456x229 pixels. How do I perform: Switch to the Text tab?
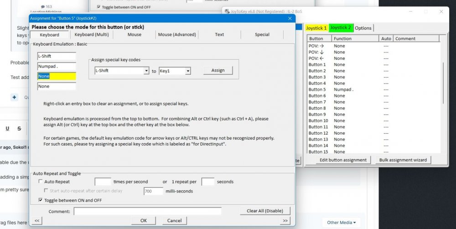219,35
